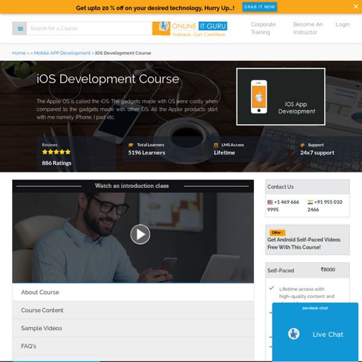
Task: Open Mobile APP Development breadcrumb link
Action: [x=62, y=53]
